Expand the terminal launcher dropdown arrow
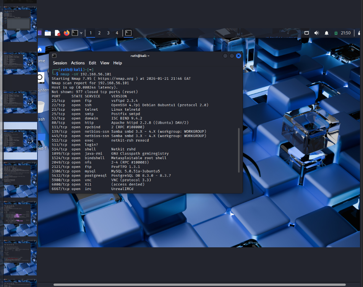 coord(81,33)
